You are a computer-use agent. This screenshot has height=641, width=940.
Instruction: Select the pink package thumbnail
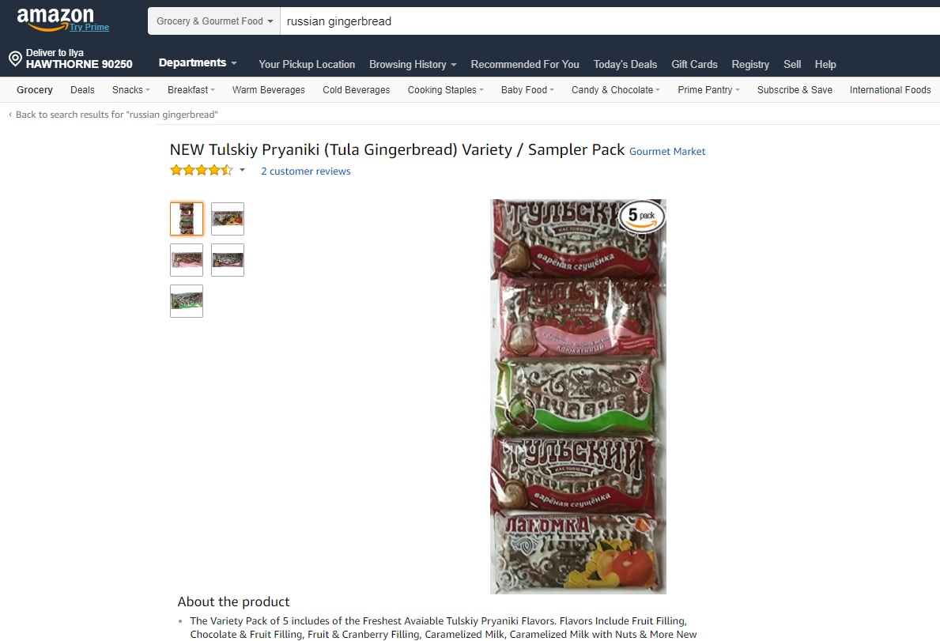pyautogui.click(x=187, y=260)
